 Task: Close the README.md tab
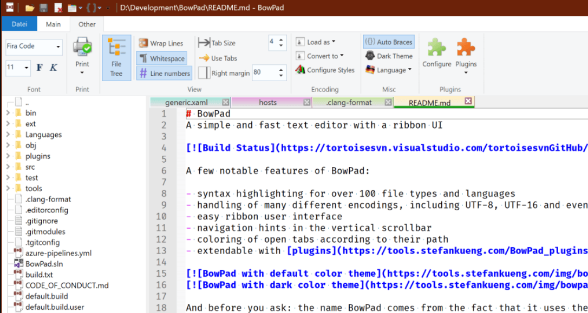468,102
